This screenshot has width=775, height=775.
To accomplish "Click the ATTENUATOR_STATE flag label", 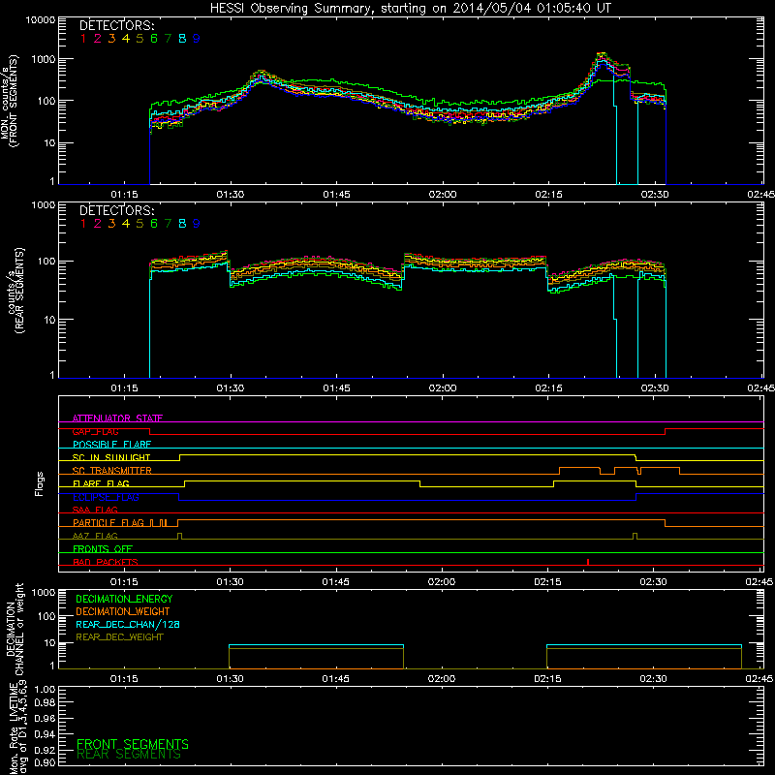I will pos(117,418).
